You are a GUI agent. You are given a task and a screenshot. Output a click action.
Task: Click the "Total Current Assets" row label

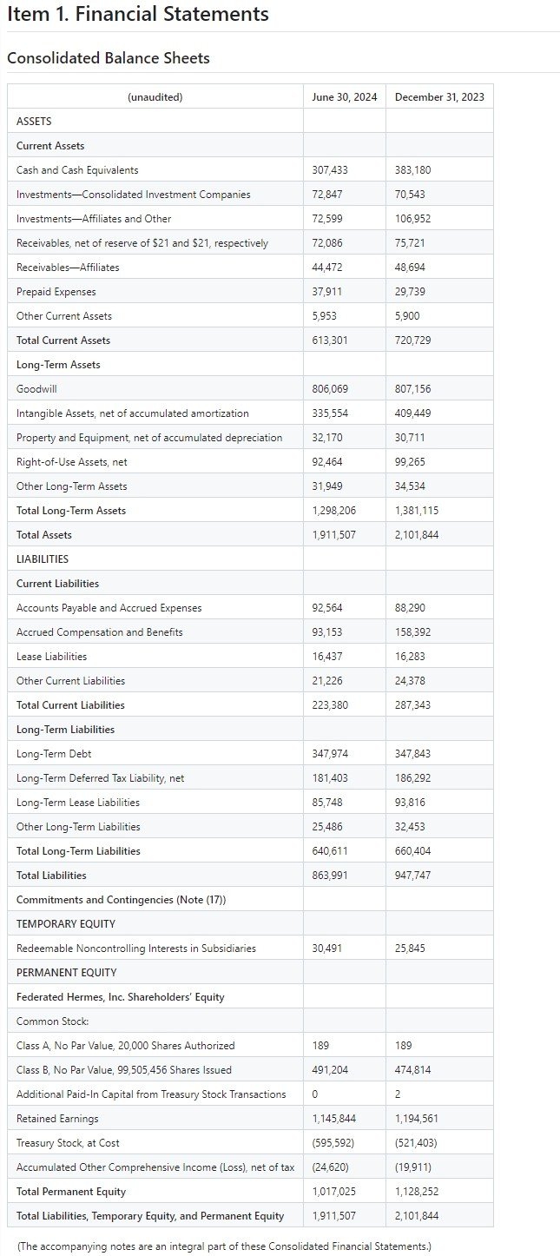tap(63, 340)
